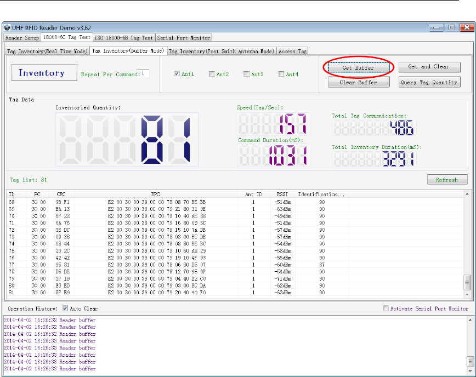Enable the Ant3 antenna checkbox
The height and width of the screenshot is (377, 476).
click(x=247, y=75)
